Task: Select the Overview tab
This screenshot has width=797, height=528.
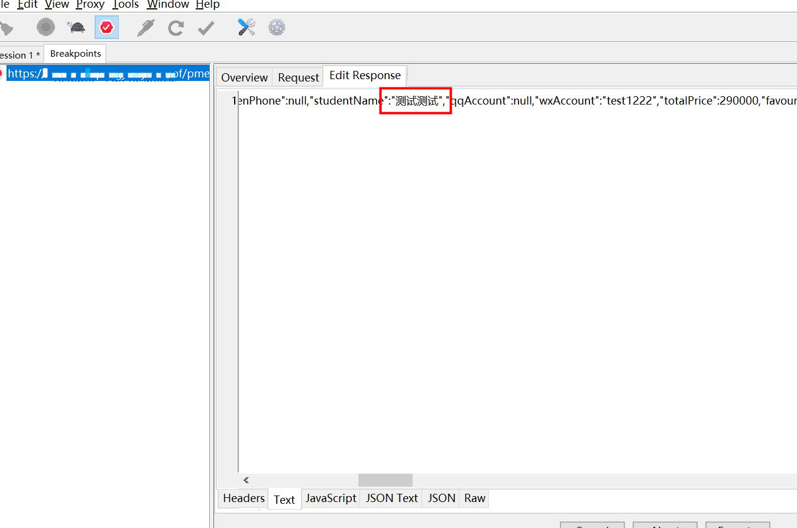Action: tap(244, 77)
